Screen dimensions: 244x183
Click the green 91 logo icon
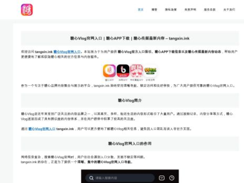tap(150, 71)
